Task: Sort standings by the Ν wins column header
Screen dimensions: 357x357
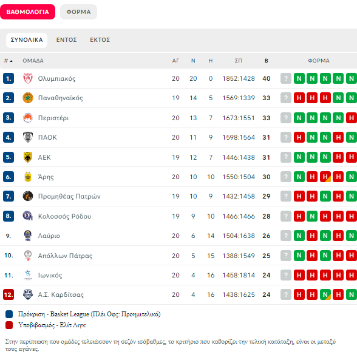Action: coord(193,61)
